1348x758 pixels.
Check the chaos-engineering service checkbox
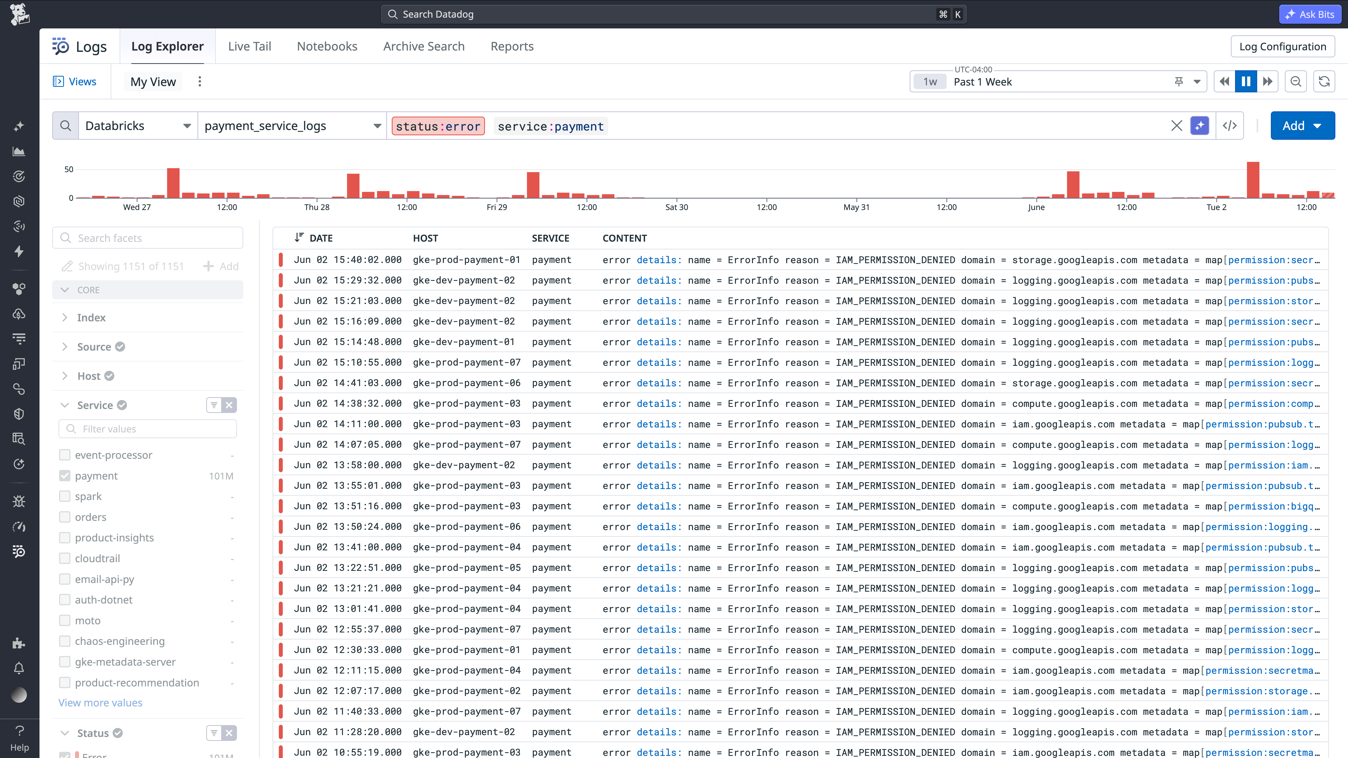click(65, 641)
